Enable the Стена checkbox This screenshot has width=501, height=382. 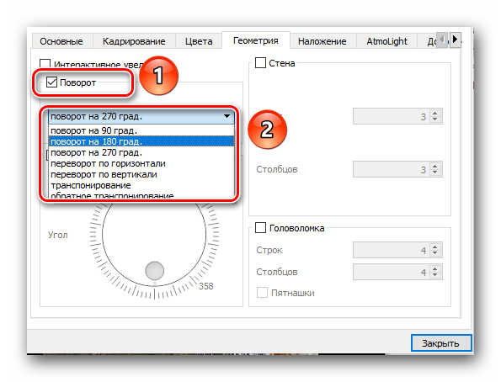pos(260,62)
